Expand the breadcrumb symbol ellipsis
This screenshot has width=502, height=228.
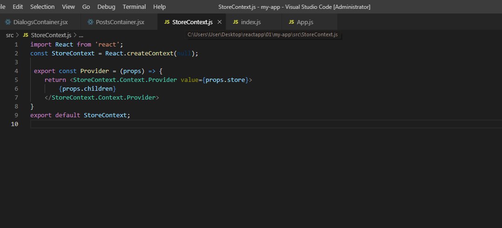point(81,35)
